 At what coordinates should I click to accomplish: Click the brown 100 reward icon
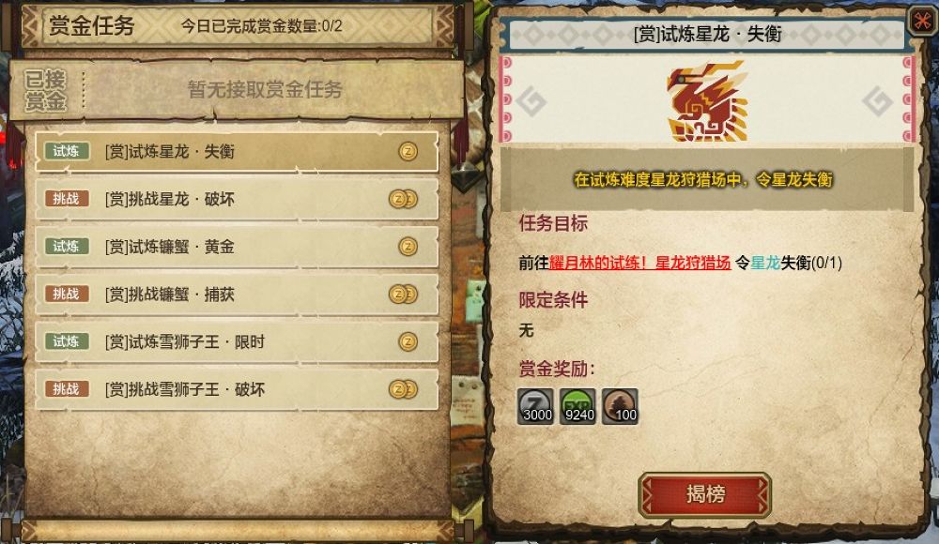pyautogui.click(x=620, y=406)
